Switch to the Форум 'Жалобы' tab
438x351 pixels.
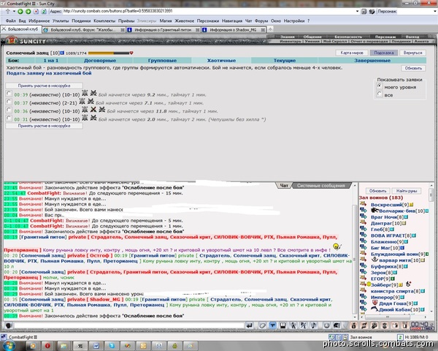click(83, 30)
